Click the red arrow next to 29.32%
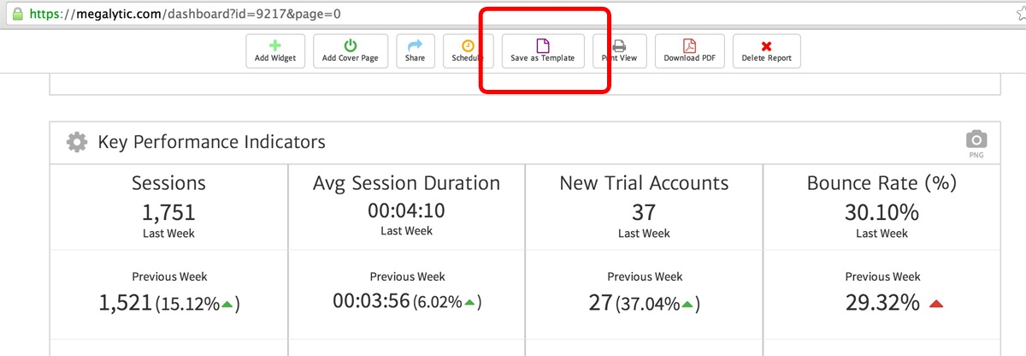The height and width of the screenshot is (356, 1026). pyautogui.click(x=935, y=304)
